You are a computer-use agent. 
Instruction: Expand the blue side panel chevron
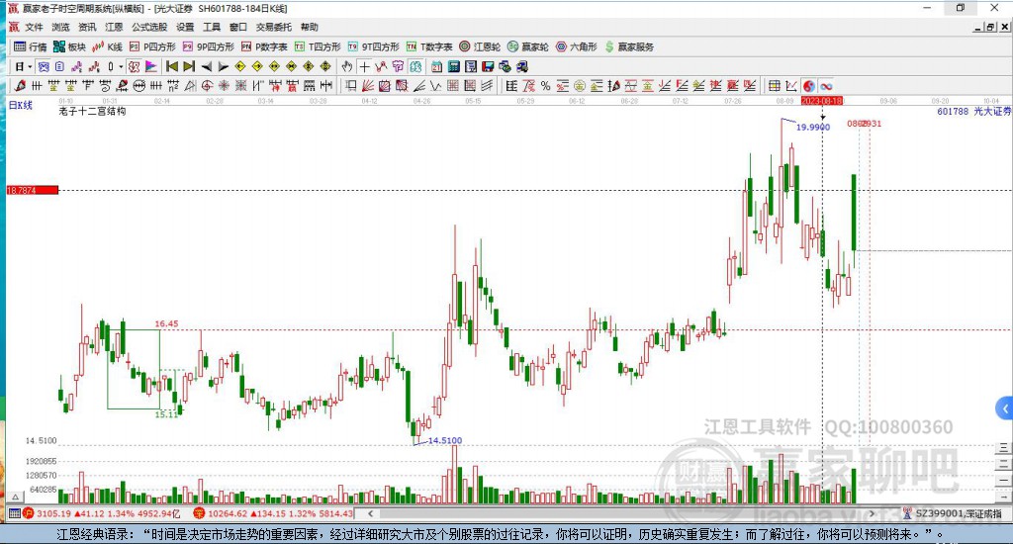click(1005, 408)
